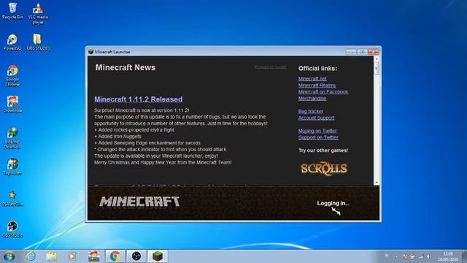
Task: Open the Mojang on Twitter link
Action: coord(317,131)
